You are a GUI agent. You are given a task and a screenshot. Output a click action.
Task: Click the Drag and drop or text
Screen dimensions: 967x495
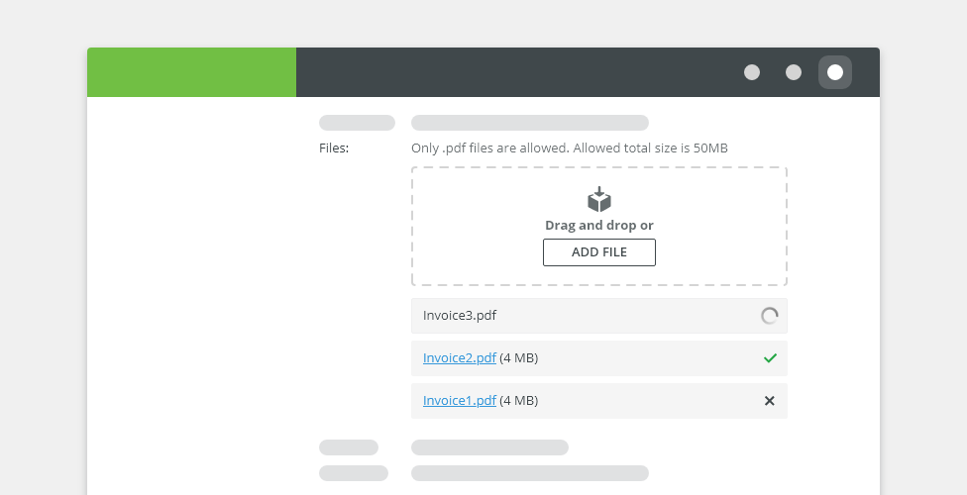coord(598,225)
